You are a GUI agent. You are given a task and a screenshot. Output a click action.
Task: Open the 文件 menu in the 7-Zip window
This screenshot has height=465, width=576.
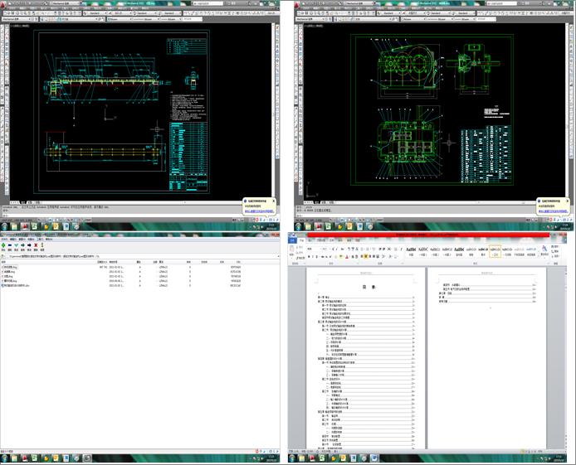(4, 239)
